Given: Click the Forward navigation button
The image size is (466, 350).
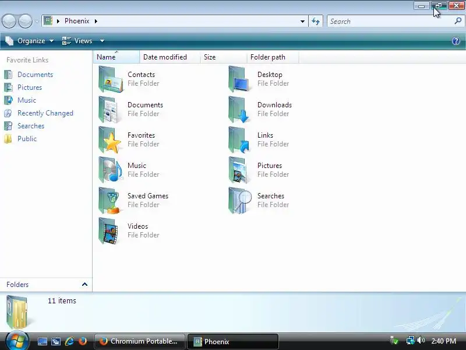Looking at the screenshot, I should click(25, 22).
